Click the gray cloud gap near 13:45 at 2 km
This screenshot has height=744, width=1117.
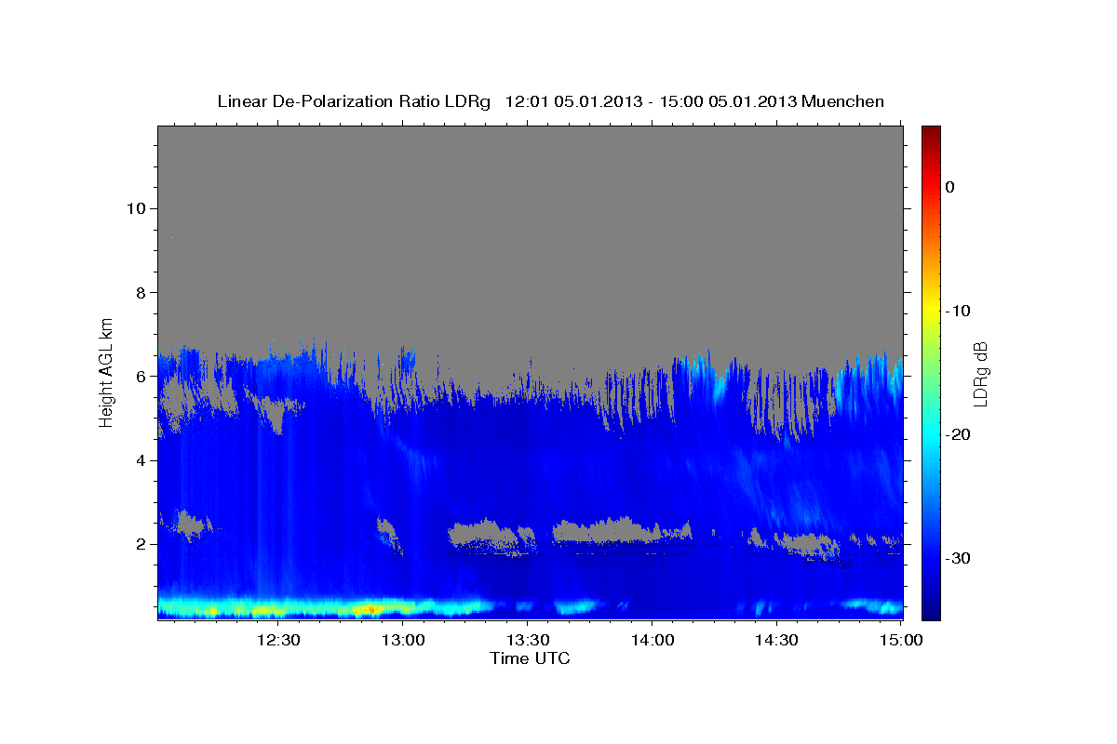point(607,531)
